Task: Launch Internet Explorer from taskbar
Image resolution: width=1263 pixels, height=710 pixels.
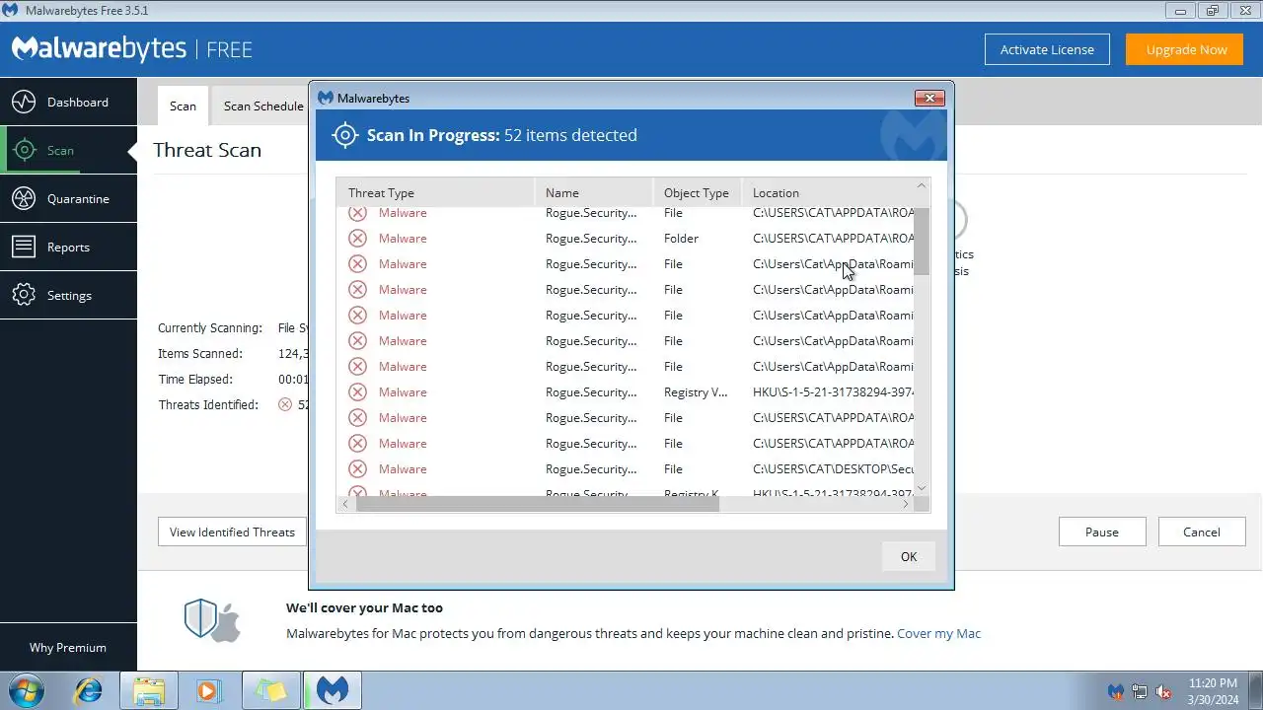Action: (x=89, y=690)
